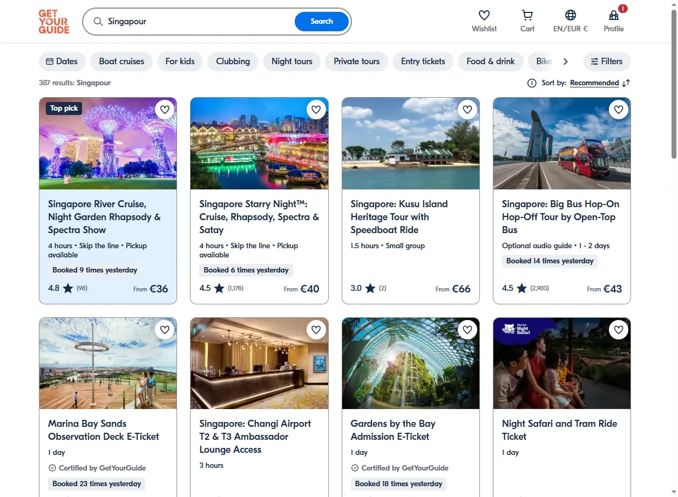Click the info icon beside Sort by

532,83
